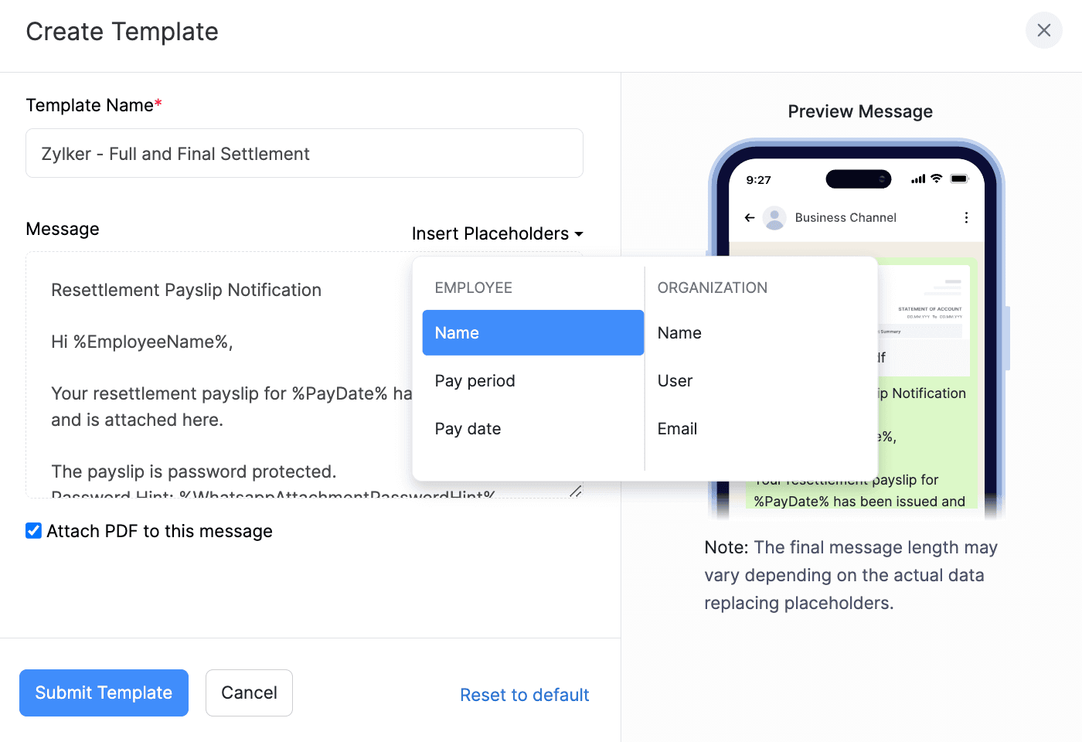Insert the ORGANIZATION "Email" placeholder
The height and width of the screenshot is (742, 1082).
(677, 428)
